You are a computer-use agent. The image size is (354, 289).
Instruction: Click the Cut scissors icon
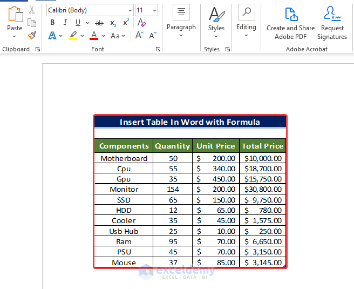pos(32,10)
